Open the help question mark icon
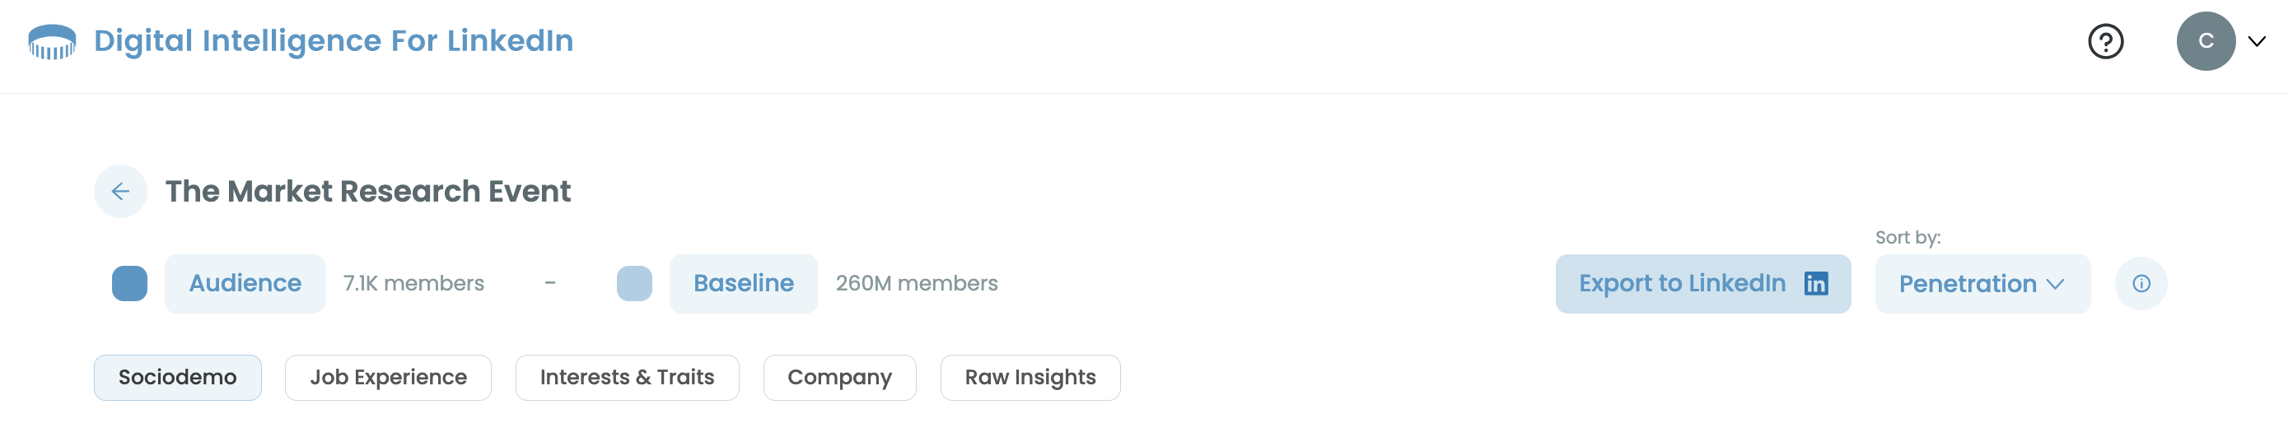Viewport: 2288px width, 423px height. 2105,42
